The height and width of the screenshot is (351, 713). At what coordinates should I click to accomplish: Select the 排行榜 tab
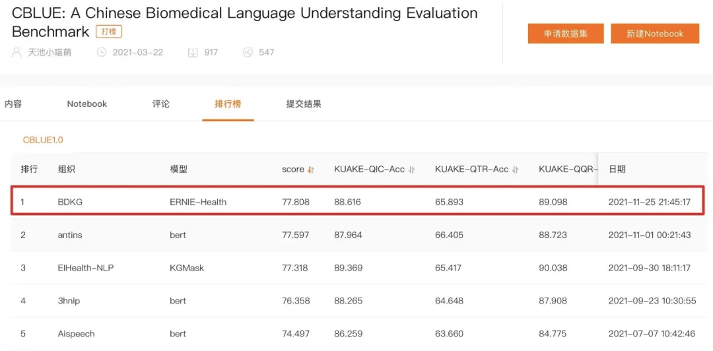click(228, 104)
